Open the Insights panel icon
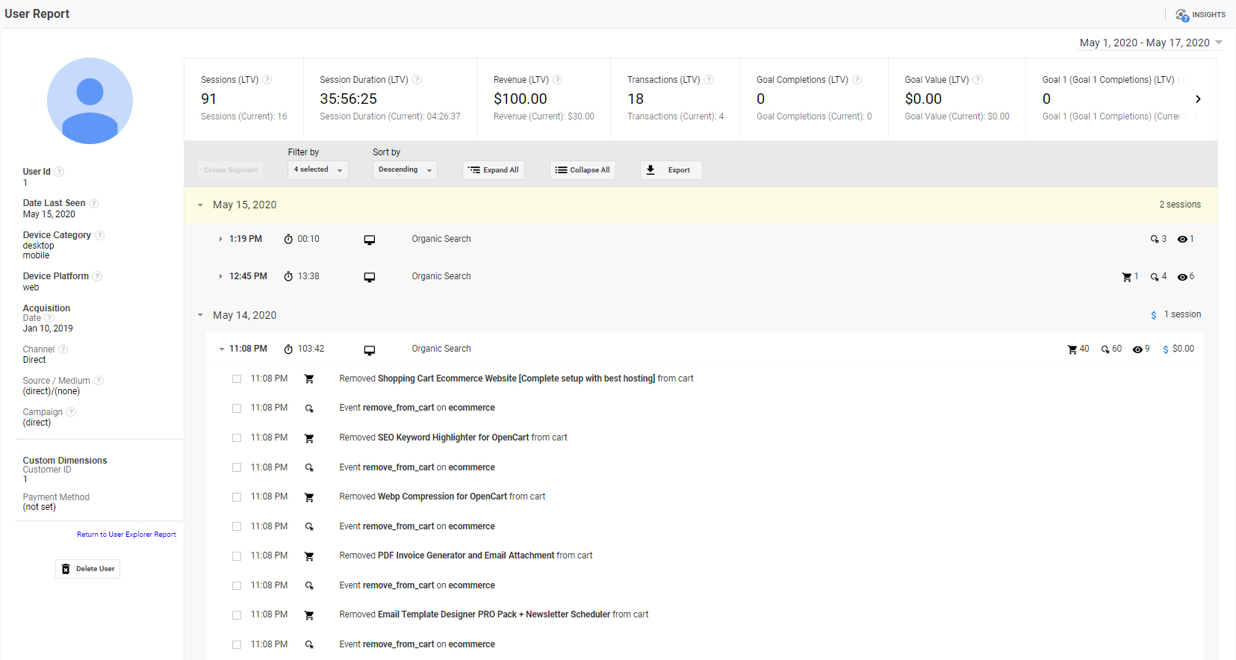1236x660 pixels. [1181, 15]
